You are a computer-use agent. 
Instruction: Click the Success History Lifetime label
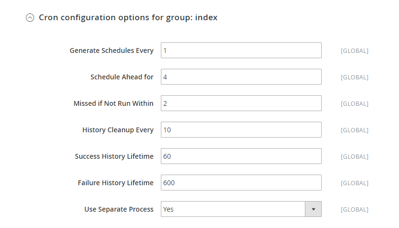pyautogui.click(x=114, y=156)
